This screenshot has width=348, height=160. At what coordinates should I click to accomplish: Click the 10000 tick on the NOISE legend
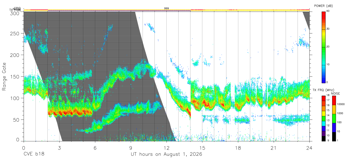pyautogui.click(x=341, y=104)
